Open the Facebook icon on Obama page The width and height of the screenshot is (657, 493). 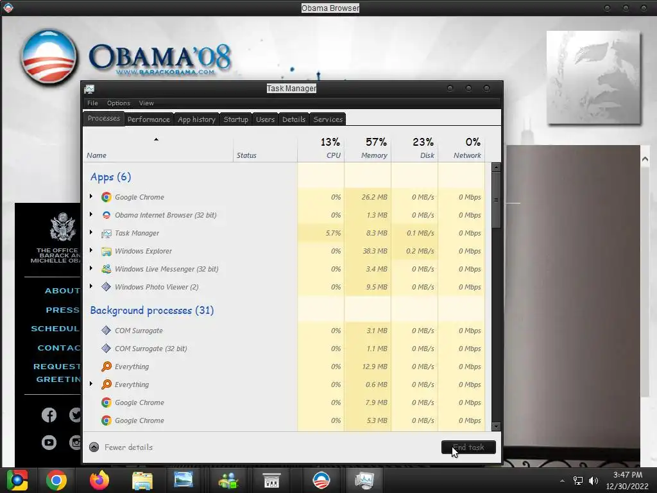49,415
